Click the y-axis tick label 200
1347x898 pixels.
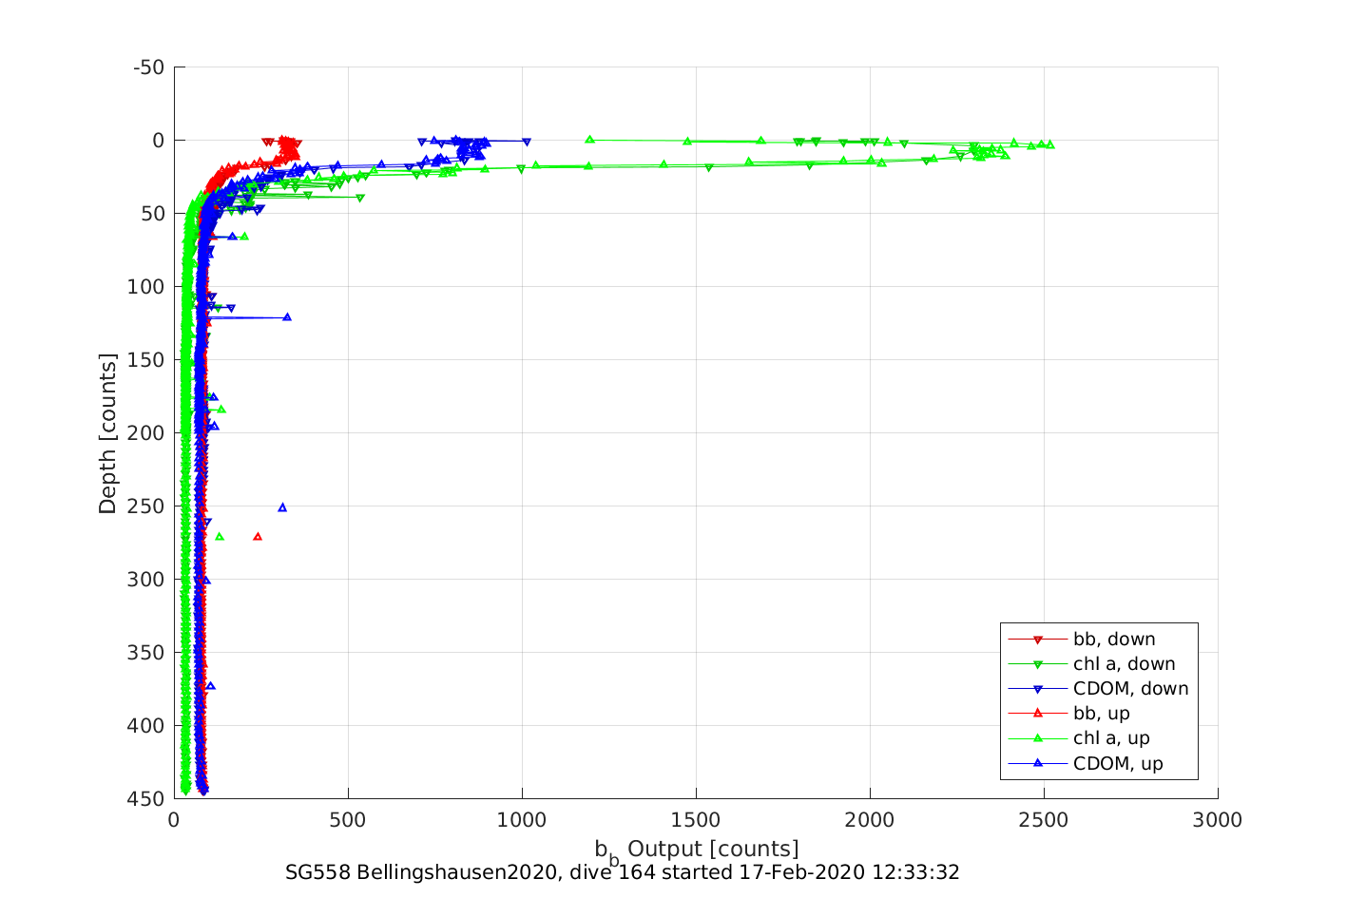tap(148, 433)
